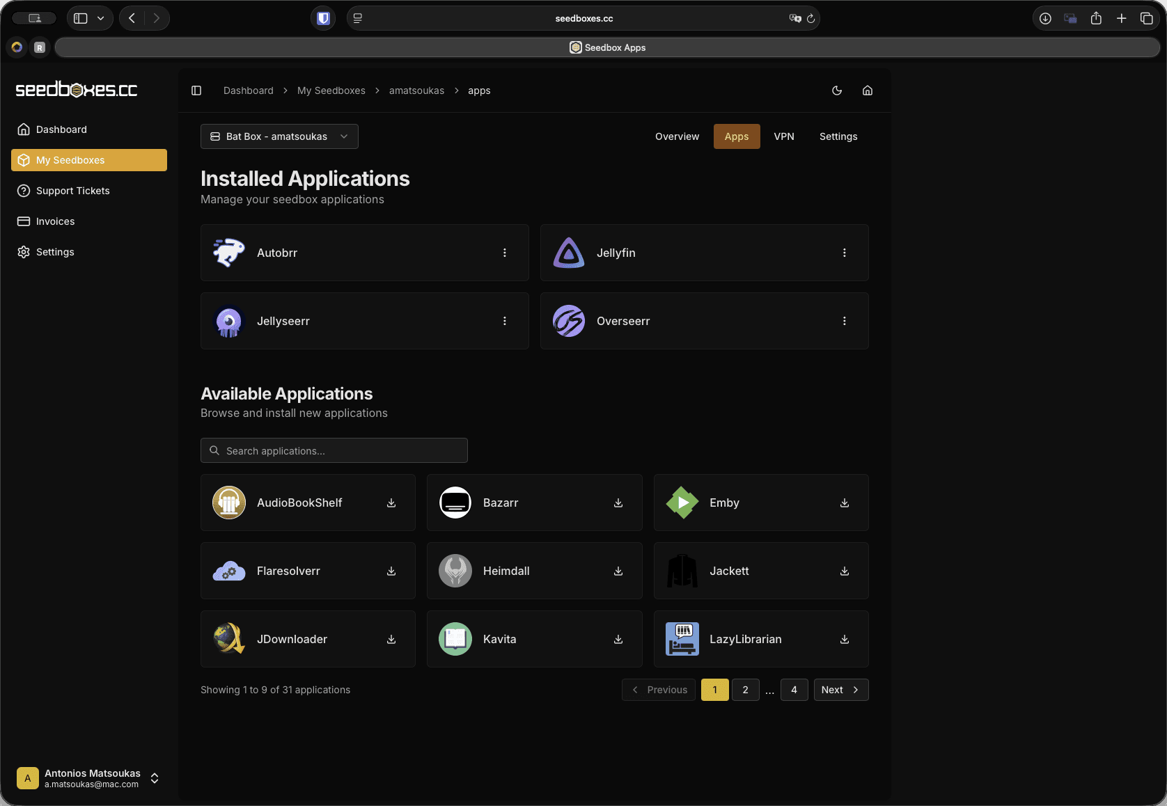The width and height of the screenshot is (1167, 806).
Task: Click the Jellyseerr app icon
Action: (228, 321)
